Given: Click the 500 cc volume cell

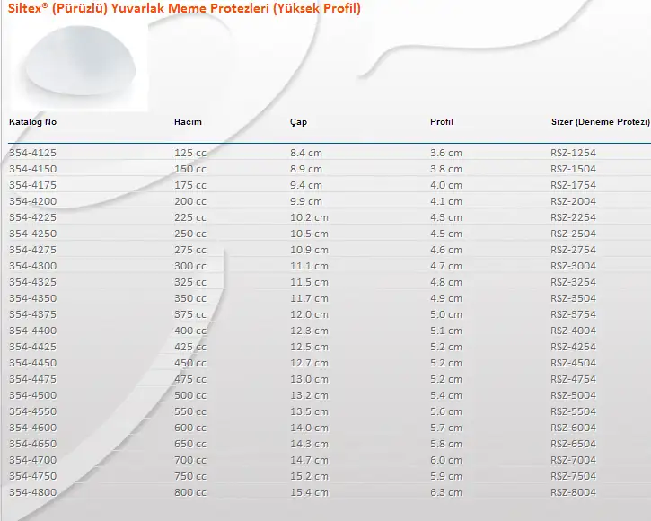Looking at the screenshot, I should click(x=189, y=395).
